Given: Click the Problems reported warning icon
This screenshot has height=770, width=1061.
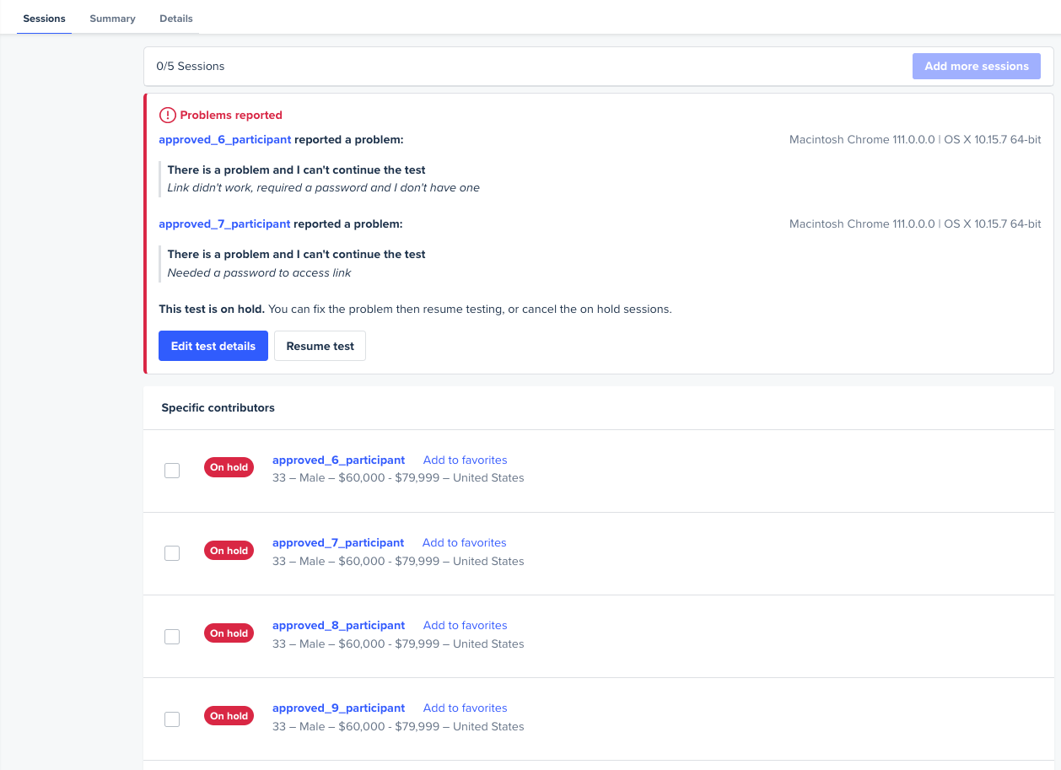Looking at the screenshot, I should coord(168,116).
